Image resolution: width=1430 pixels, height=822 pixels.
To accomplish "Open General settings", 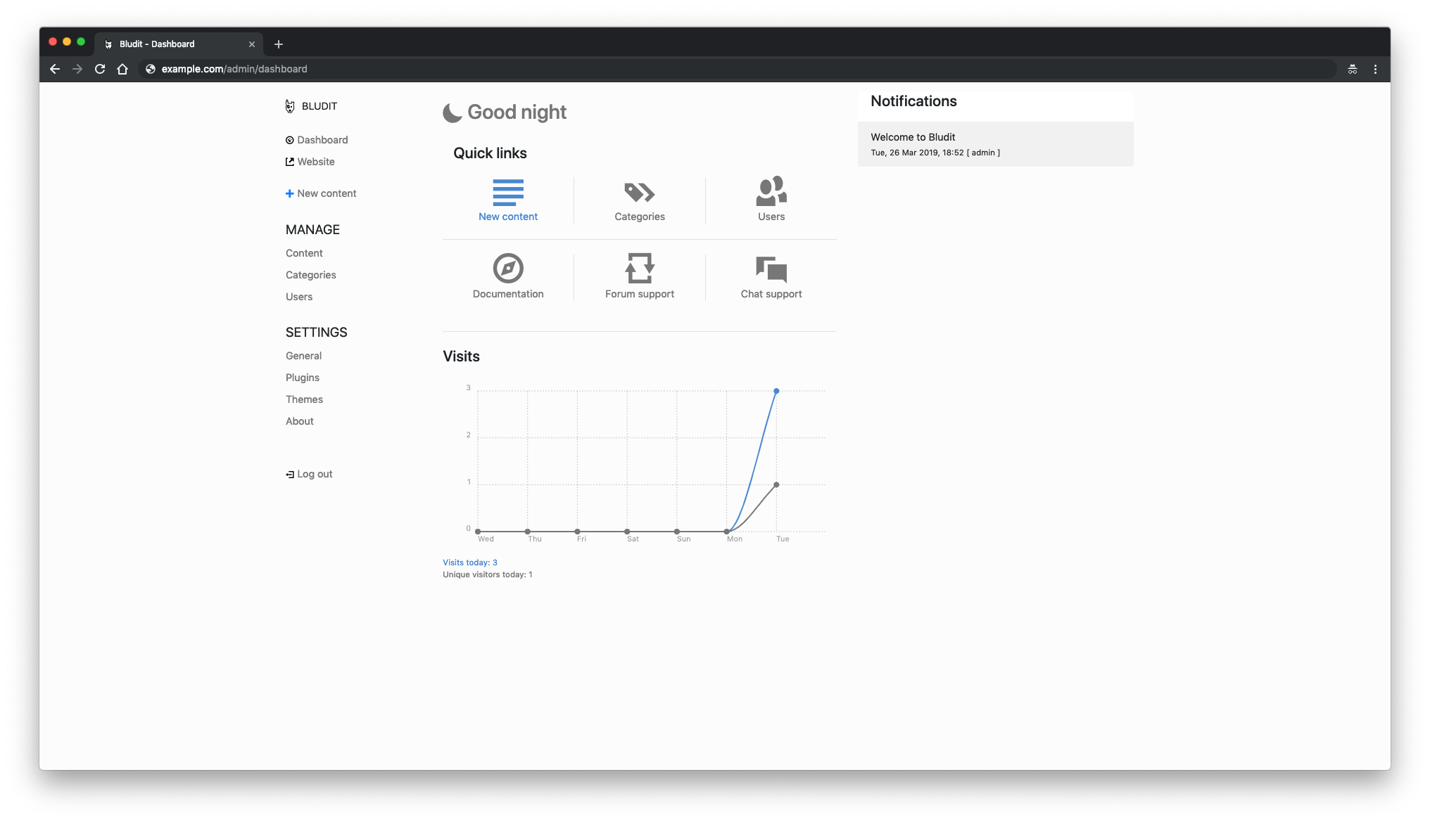I will pos(303,356).
